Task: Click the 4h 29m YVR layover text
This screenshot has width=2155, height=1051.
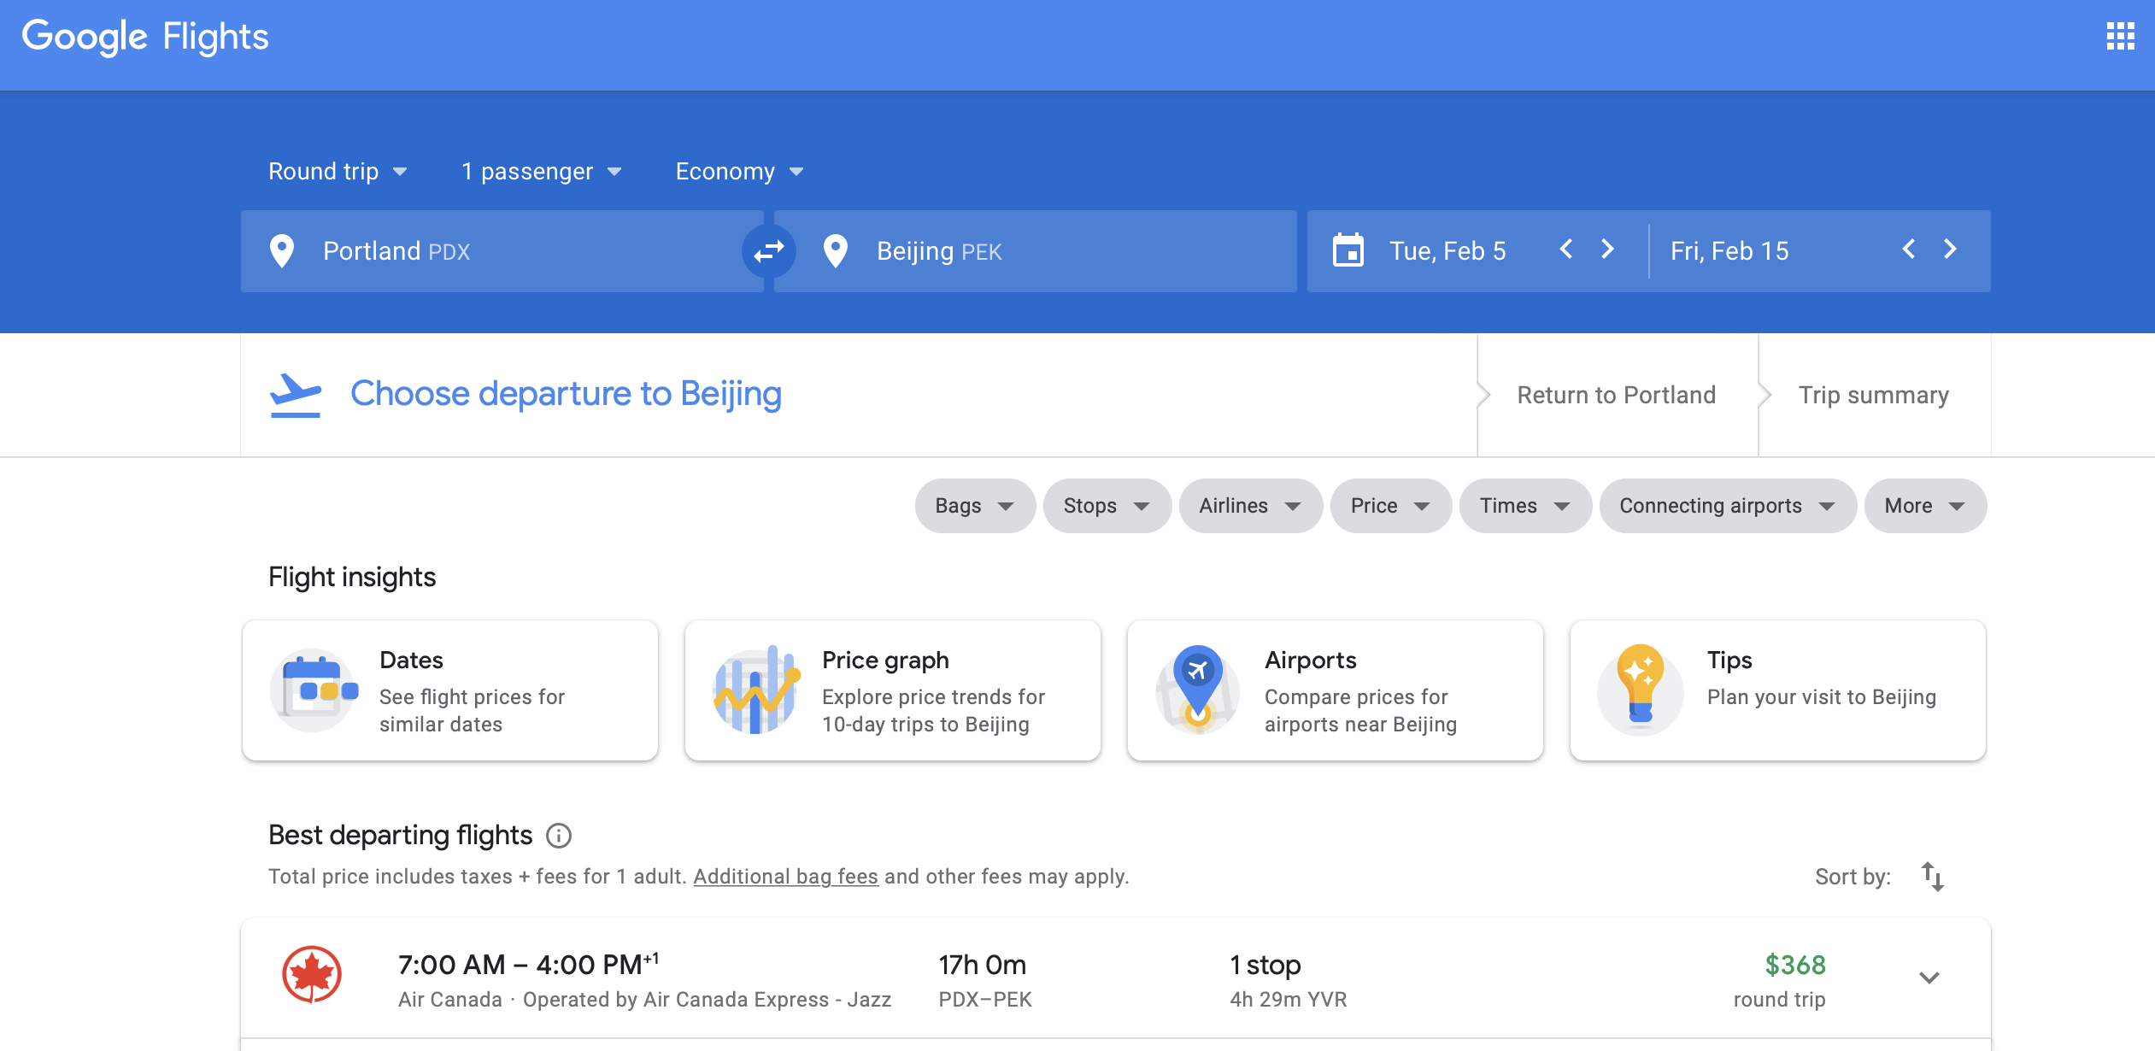Action: click(x=1289, y=1000)
